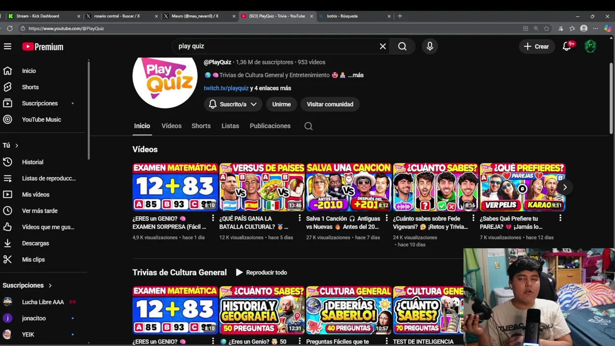The height and width of the screenshot is (346, 615).
Task: Open SALVA UNA CANCIÓN video thumbnail
Action: [x=349, y=187]
